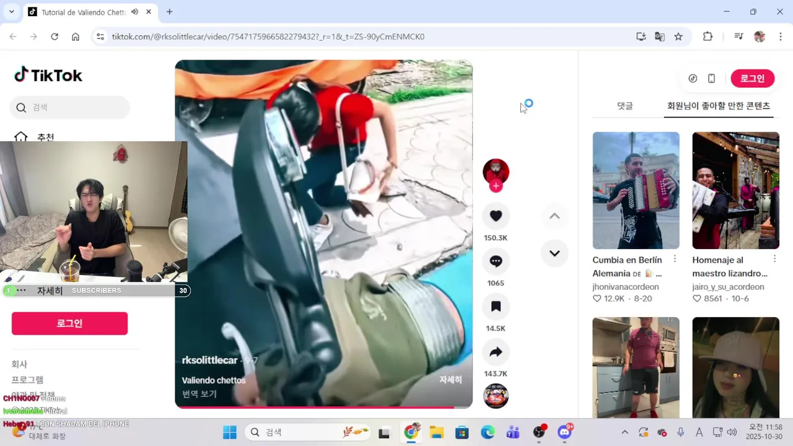
Task: Click 번역 보기 under caption
Action: tap(199, 393)
